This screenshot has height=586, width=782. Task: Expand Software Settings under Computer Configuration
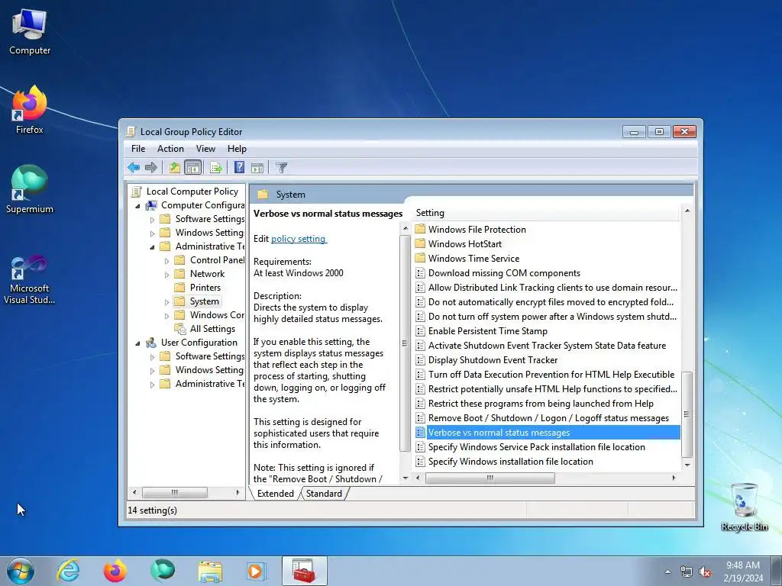153,219
